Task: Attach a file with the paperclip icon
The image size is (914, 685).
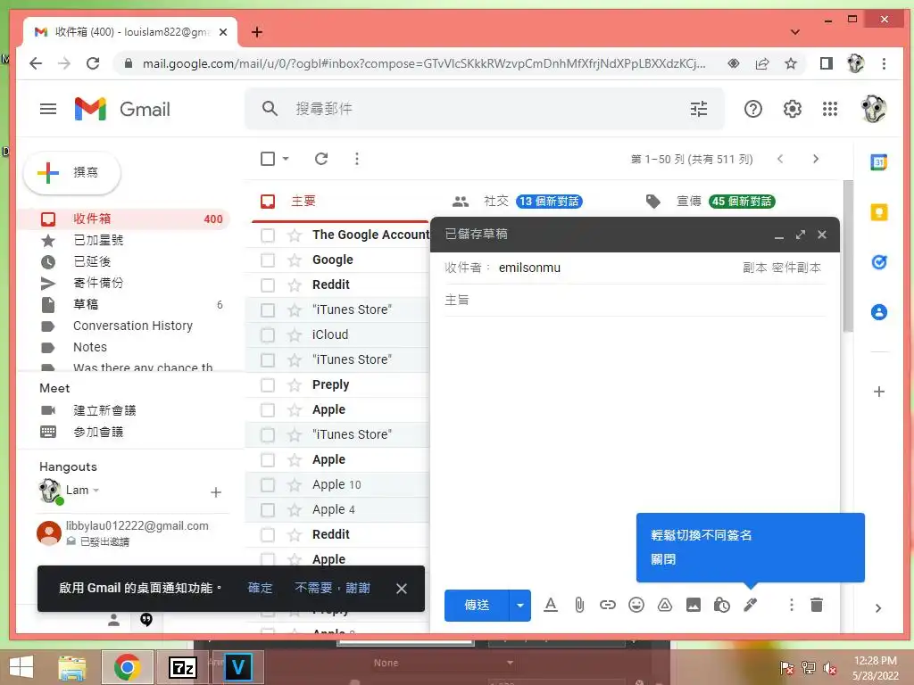Action: pyautogui.click(x=578, y=606)
